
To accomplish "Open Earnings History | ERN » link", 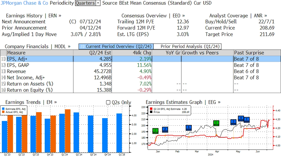I will pos(33,16).
